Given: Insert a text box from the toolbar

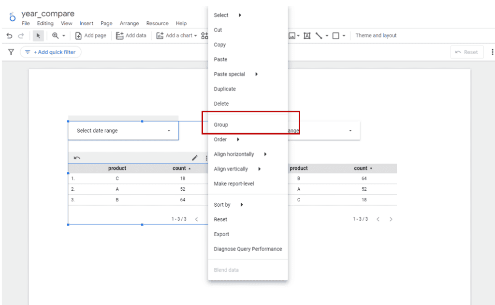Looking at the screenshot, I should tap(307, 36).
